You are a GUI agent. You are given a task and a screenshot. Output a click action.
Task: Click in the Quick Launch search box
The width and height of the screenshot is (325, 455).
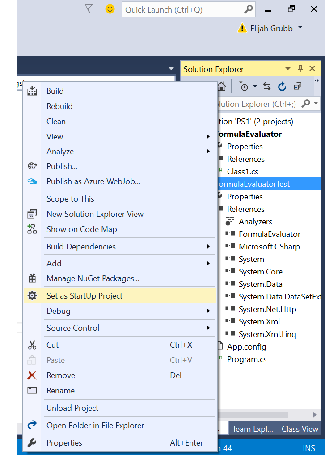click(x=183, y=9)
